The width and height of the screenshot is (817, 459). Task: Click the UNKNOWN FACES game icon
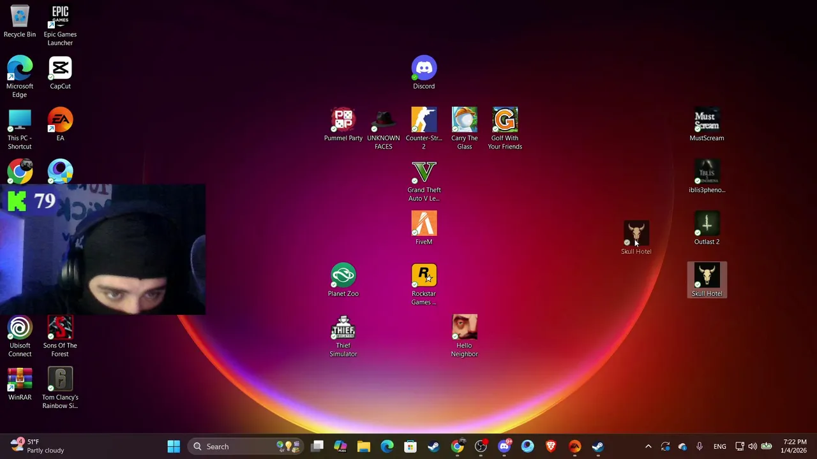click(384, 129)
